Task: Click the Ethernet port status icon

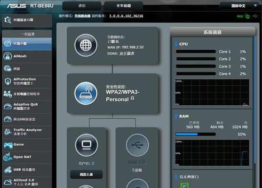Action: point(184,185)
